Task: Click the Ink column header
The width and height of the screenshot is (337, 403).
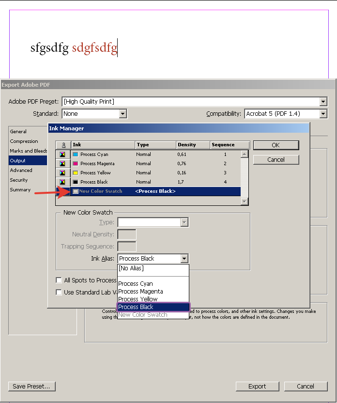Action: [x=103, y=145]
